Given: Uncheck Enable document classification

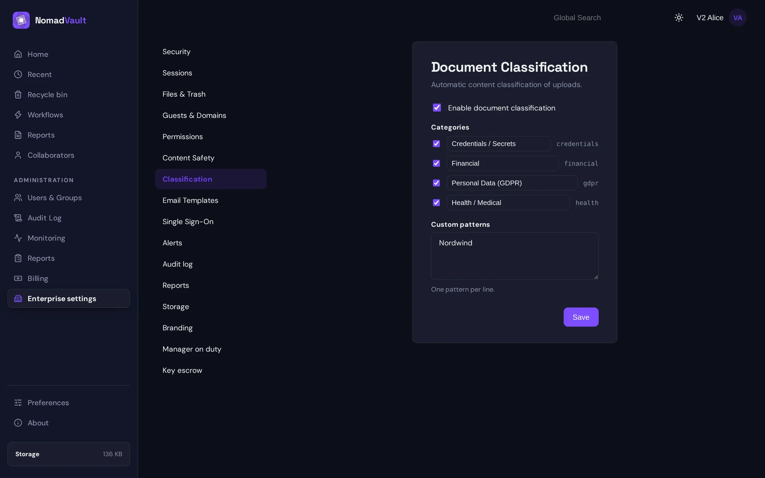Looking at the screenshot, I should click(x=437, y=108).
